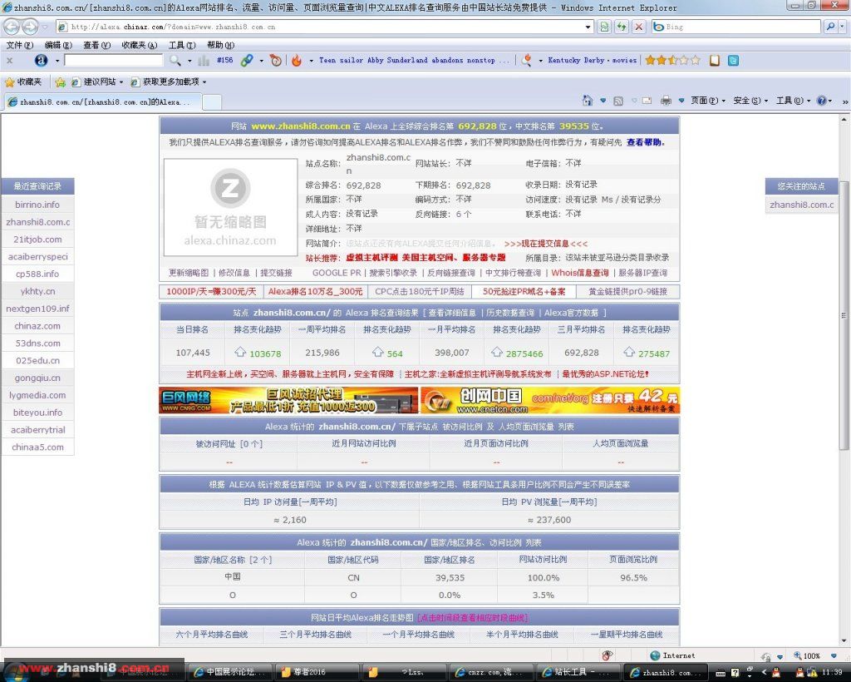This screenshot has width=851, height=682.
Task: Click the Home icon in the command bar
Action: click(588, 101)
